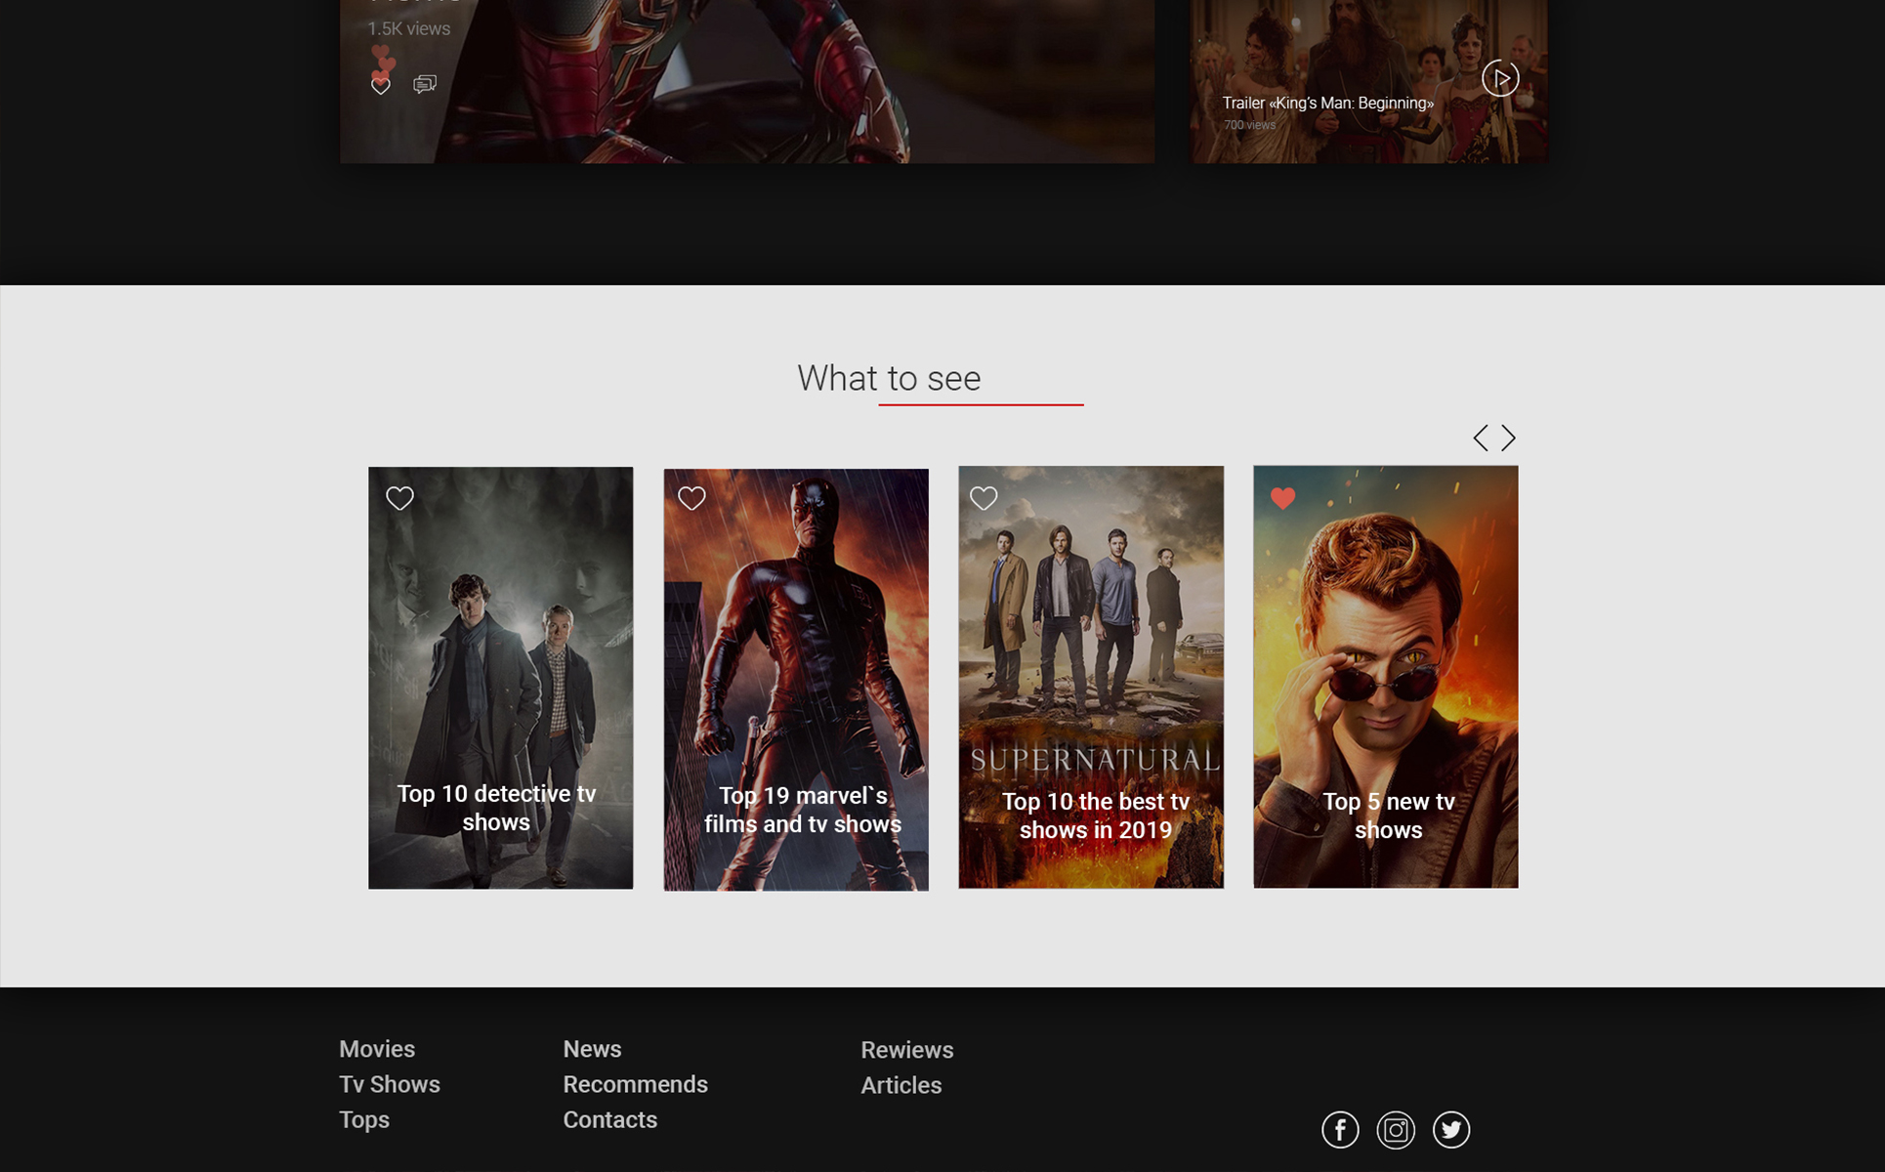Viewport: 1885px width, 1172px height.
Task: Open Articles footer link
Action: 901,1085
